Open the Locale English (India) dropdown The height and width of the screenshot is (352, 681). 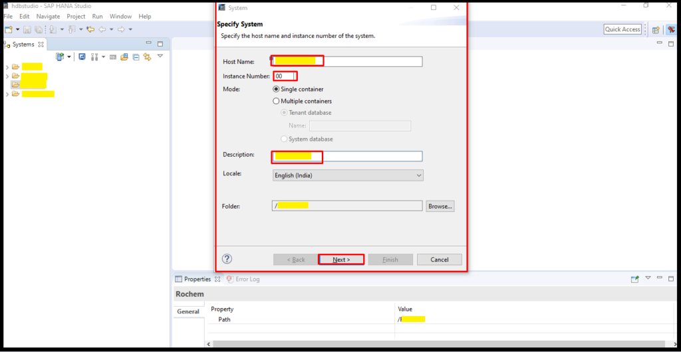(x=347, y=175)
